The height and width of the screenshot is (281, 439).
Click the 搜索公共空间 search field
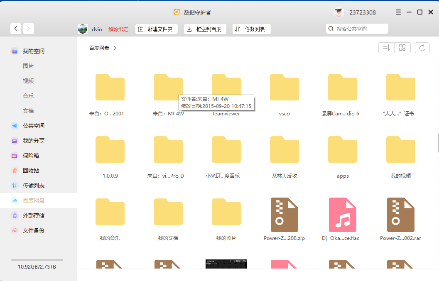pos(357,29)
